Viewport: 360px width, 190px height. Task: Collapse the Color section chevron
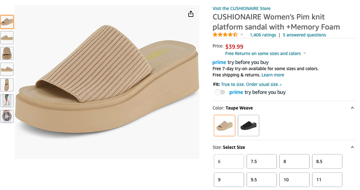(352, 108)
